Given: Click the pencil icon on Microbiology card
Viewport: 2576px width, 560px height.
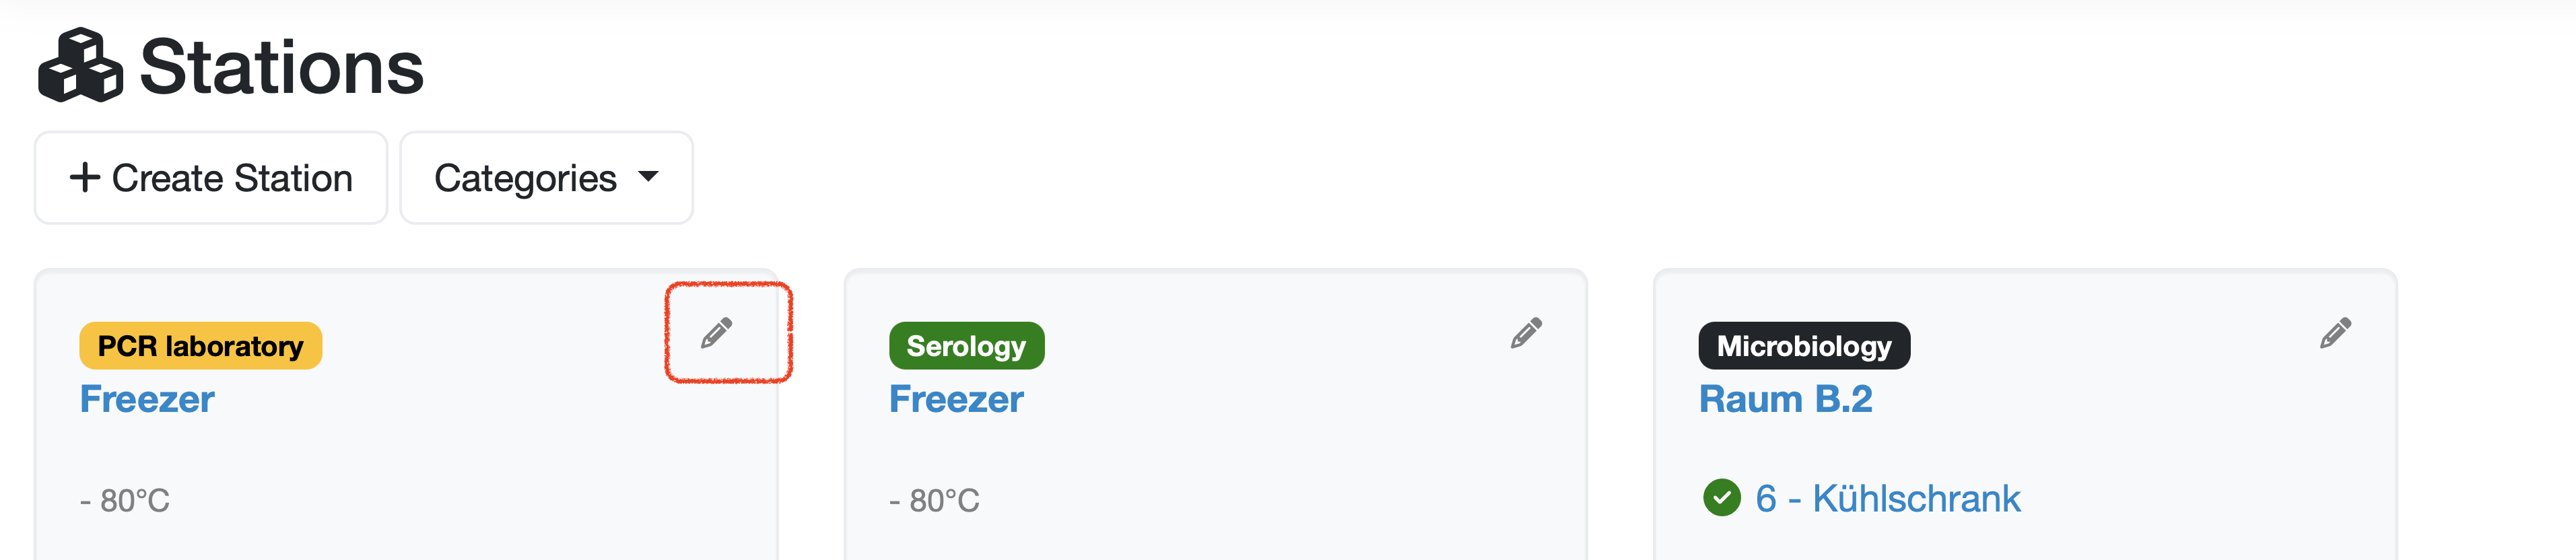Looking at the screenshot, I should click(x=2335, y=333).
